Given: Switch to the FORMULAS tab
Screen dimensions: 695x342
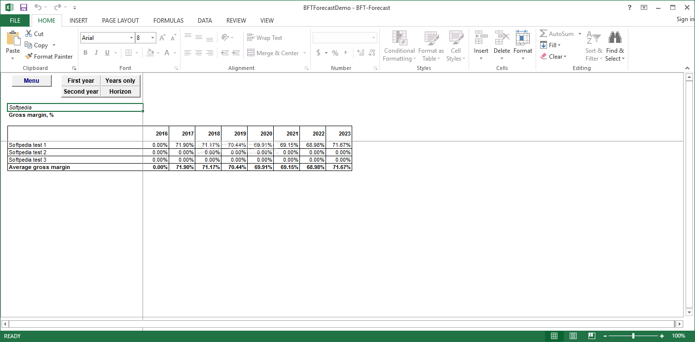Looking at the screenshot, I should (168, 21).
